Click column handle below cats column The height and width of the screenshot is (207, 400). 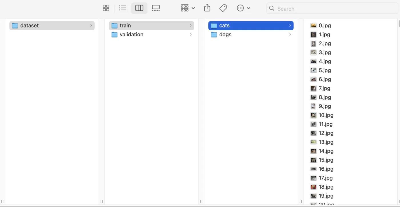coord(301,202)
